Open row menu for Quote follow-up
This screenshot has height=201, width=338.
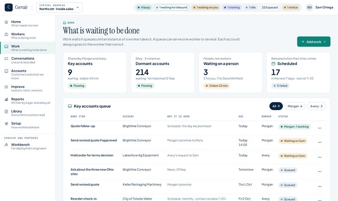pos(320,128)
